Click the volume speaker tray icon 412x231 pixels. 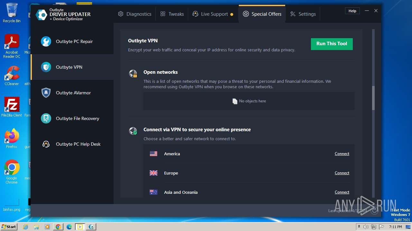[366, 227]
